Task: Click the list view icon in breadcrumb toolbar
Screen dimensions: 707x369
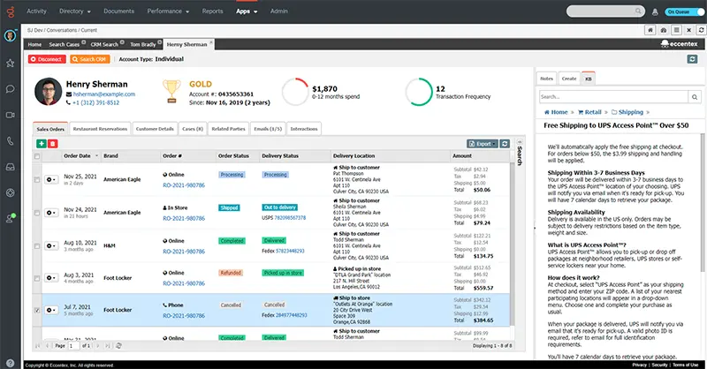Action: 676,30
